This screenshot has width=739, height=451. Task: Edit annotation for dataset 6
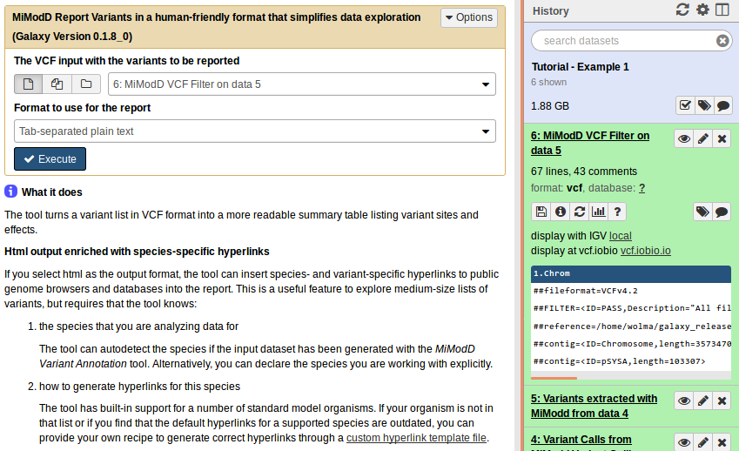pyautogui.click(x=722, y=212)
